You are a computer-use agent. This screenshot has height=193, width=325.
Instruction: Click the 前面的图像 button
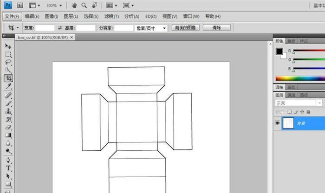pyautogui.click(x=185, y=28)
